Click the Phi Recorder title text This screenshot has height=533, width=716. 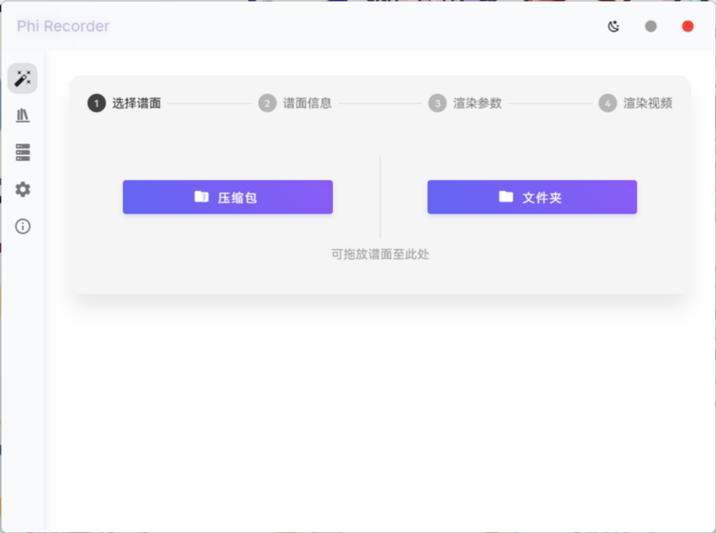click(63, 26)
